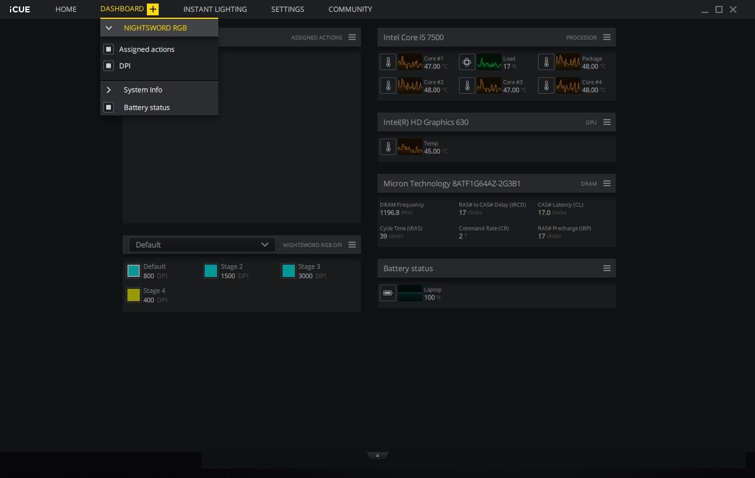Viewport: 755px width, 478px height.
Task: Go to the Home tab
Action: 66,9
